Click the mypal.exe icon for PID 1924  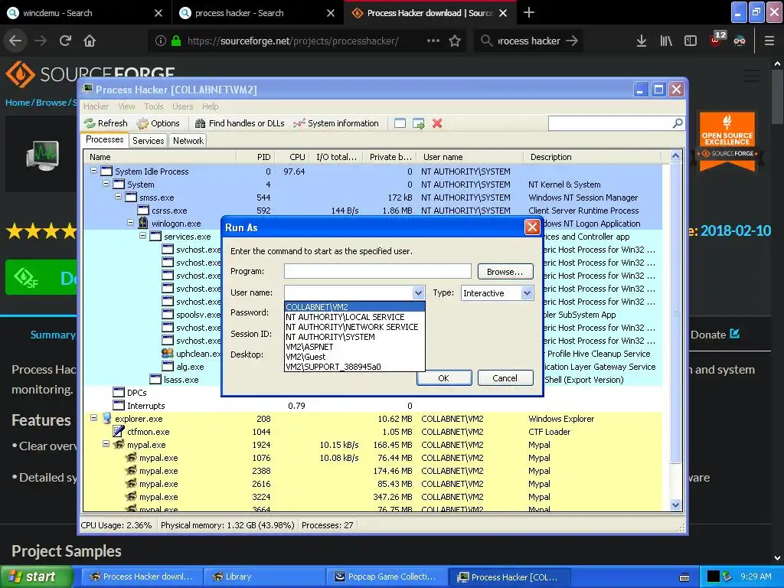pos(119,445)
